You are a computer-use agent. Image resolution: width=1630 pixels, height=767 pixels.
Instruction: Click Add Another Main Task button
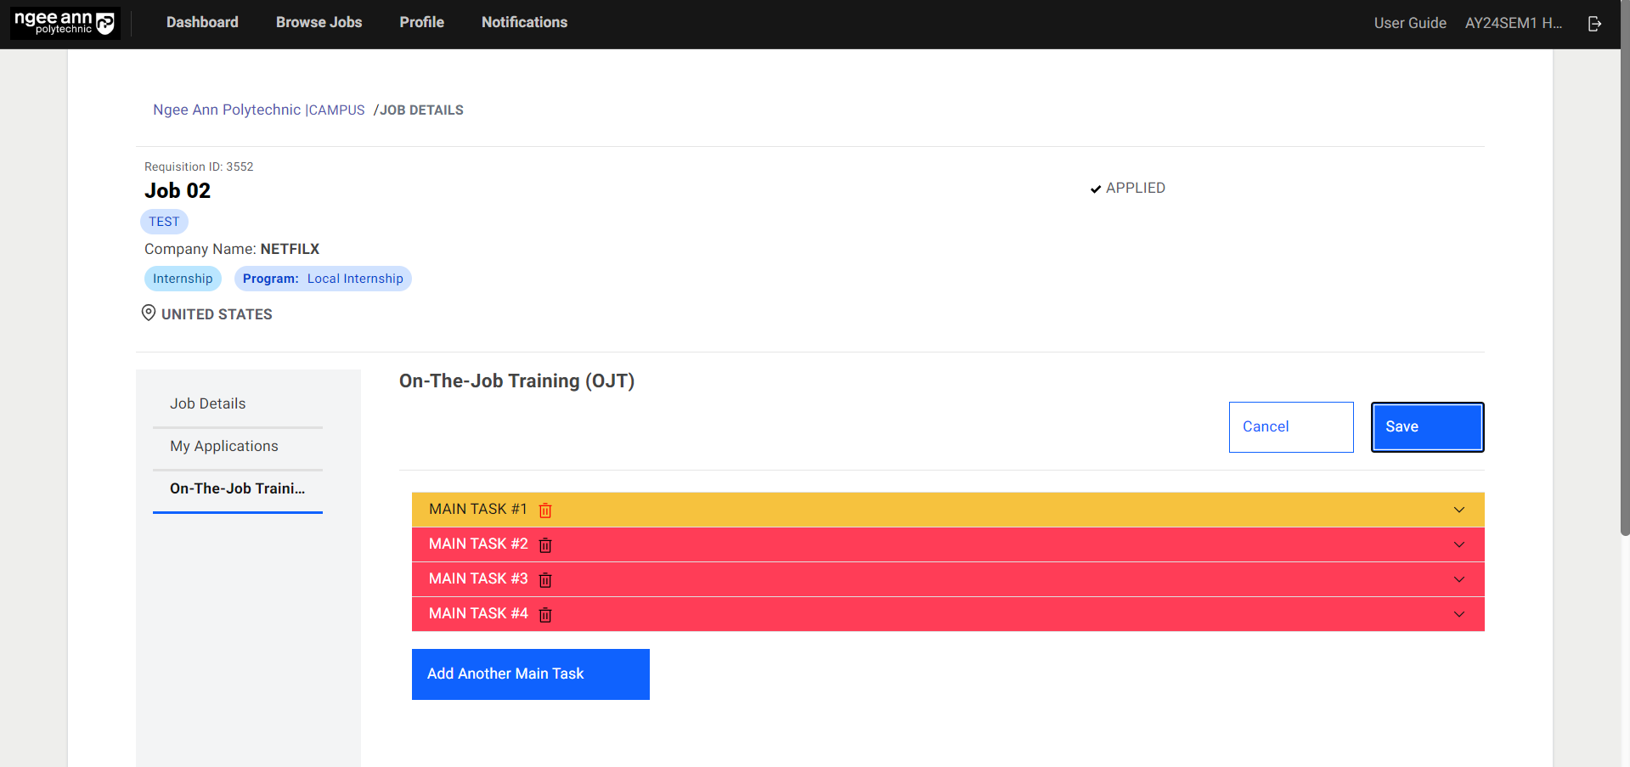point(530,674)
